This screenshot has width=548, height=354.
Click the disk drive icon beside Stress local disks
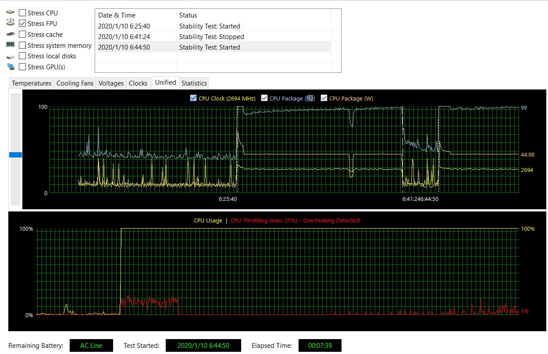point(11,57)
